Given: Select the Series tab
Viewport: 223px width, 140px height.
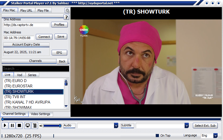Looking at the screenshot, I should click(32, 75).
